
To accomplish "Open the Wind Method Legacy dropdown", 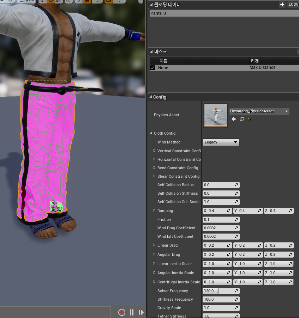I will pos(221,142).
